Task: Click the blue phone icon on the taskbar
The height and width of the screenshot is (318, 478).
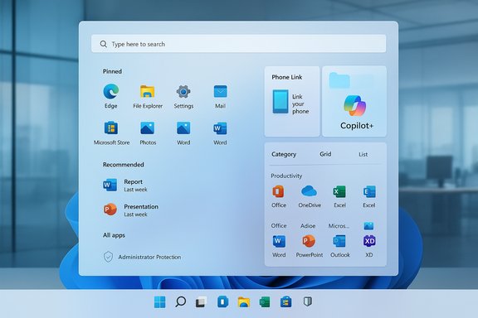Action: 222,302
